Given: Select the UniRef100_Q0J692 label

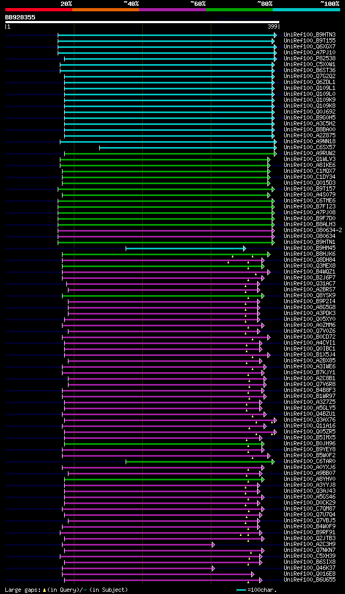Looking at the screenshot, I should (309, 112).
